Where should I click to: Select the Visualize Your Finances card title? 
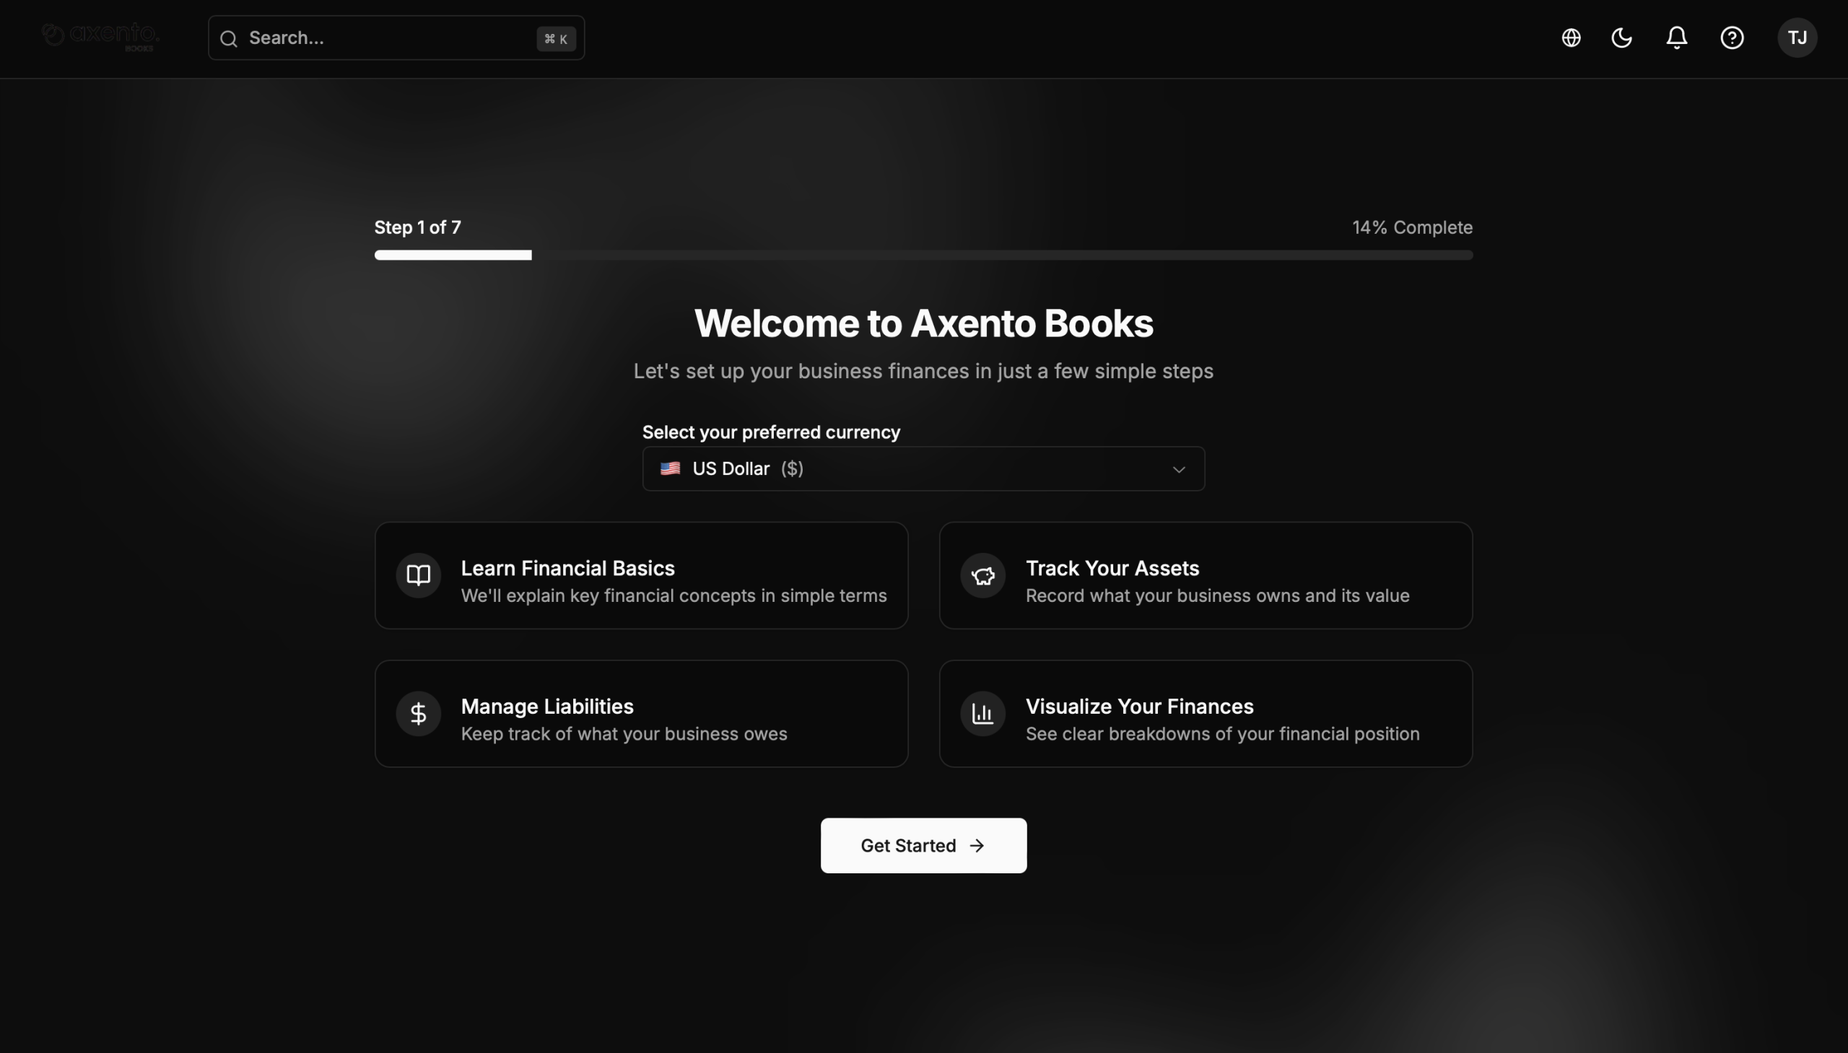point(1139,707)
